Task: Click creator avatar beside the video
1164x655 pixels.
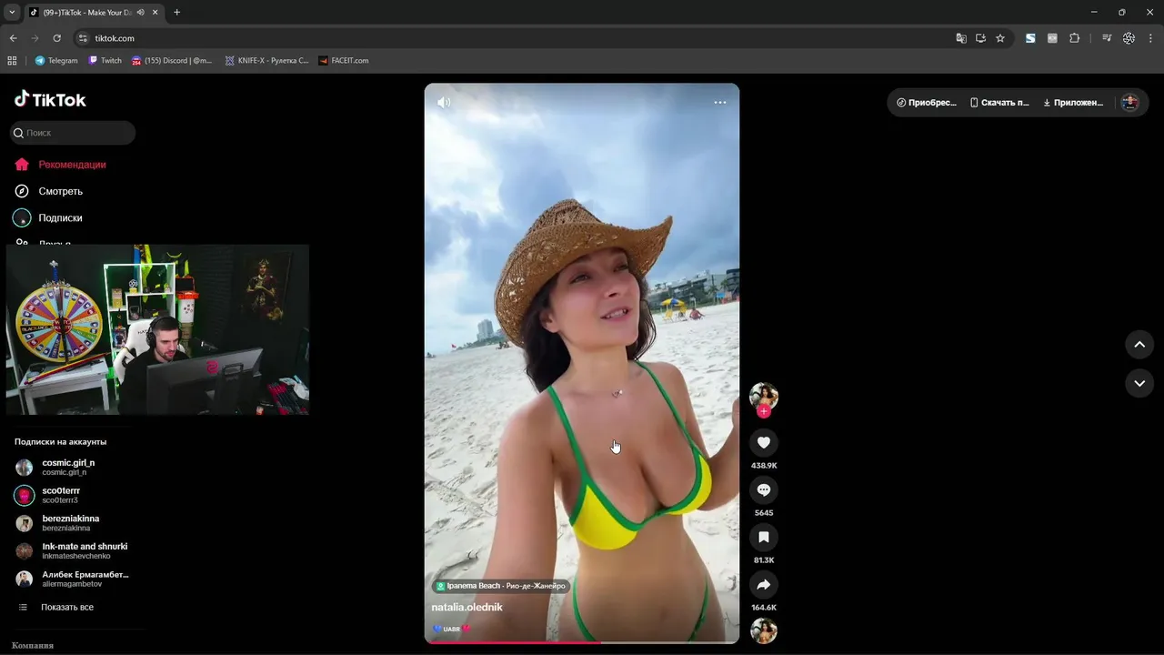Action: point(764,396)
